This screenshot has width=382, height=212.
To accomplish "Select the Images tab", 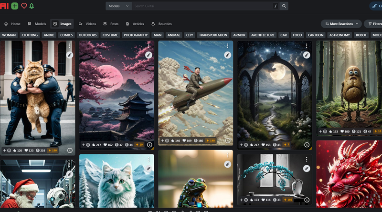I will [x=62, y=24].
